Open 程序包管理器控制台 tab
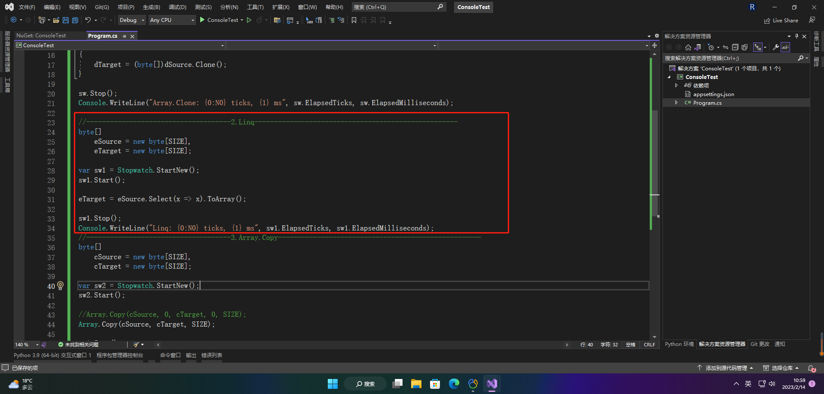 click(120, 355)
